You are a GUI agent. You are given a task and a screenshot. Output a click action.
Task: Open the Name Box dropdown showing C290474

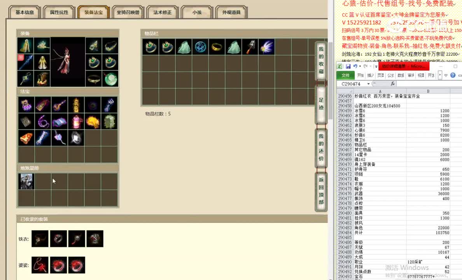(x=368, y=84)
